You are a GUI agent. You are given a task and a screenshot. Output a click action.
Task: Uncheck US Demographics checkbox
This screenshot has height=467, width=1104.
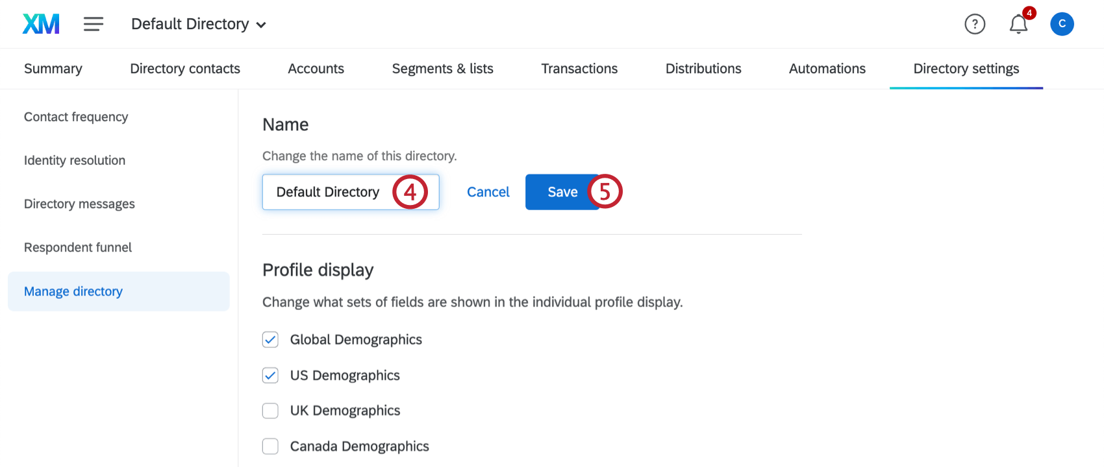270,376
